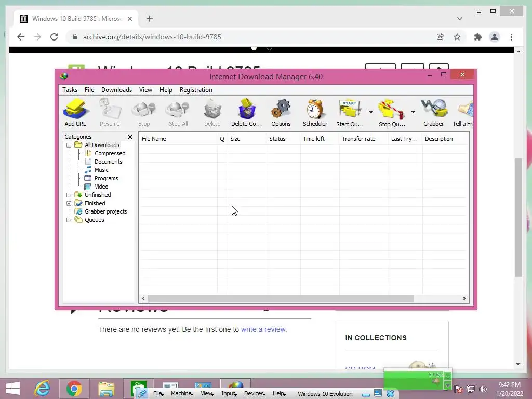Image resolution: width=532 pixels, height=399 pixels.
Task: Click the Last Try column header
Action: click(x=405, y=139)
